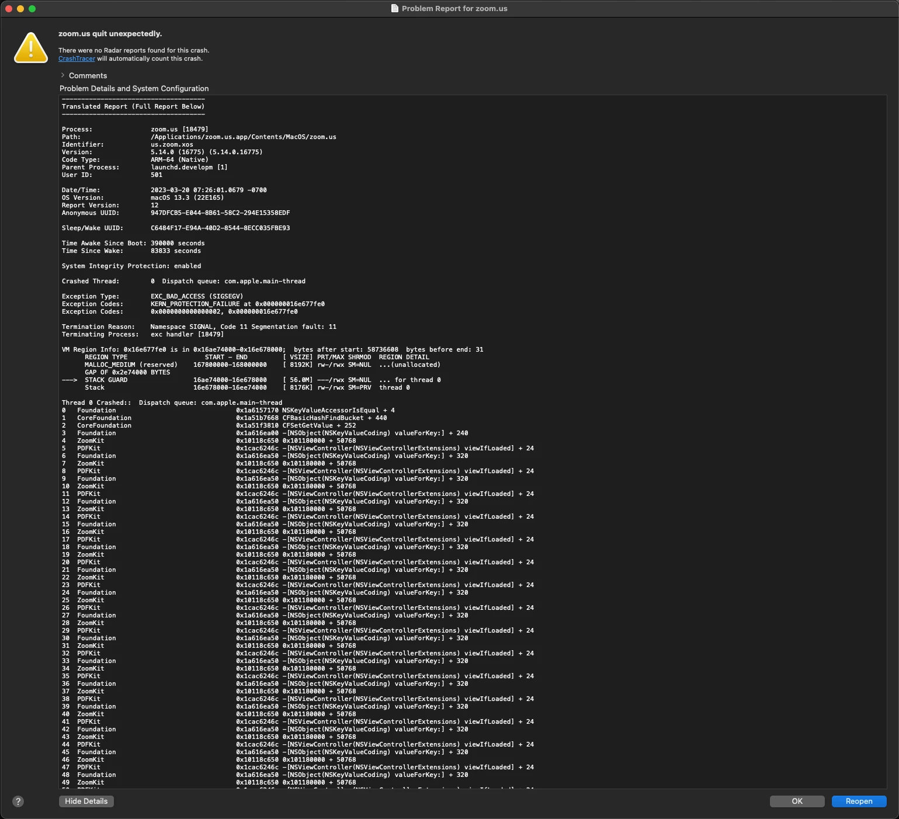The height and width of the screenshot is (819, 899).
Task: Click 'There were no Radar reports found' message
Action: 134,50
